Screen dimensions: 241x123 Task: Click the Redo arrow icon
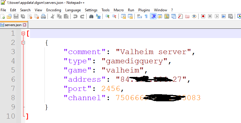click(x=82, y=16)
